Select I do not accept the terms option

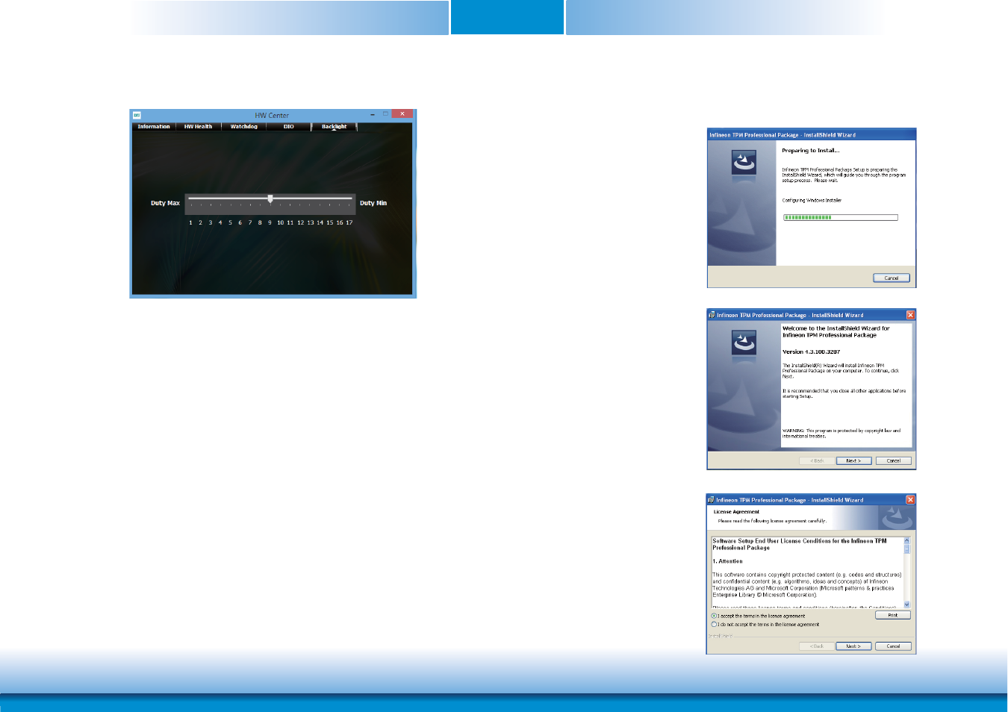pyautogui.click(x=714, y=625)
